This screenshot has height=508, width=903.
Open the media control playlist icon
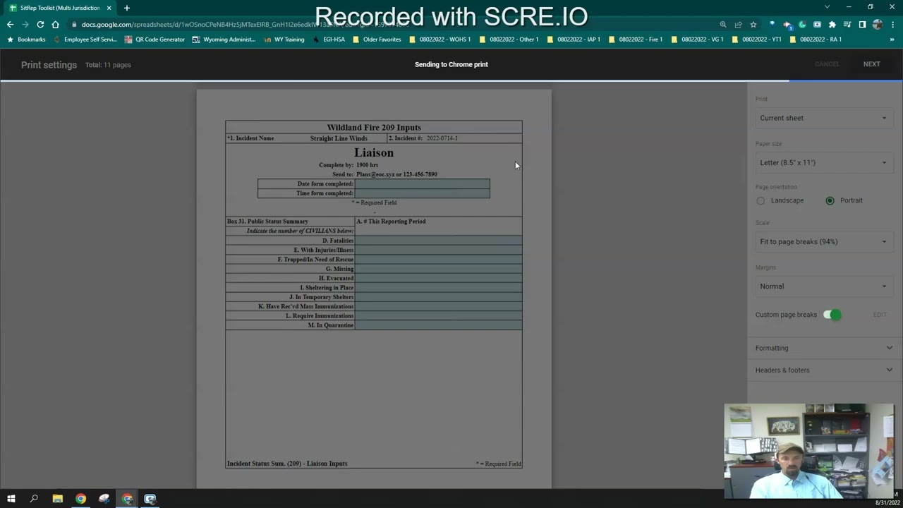click(847, 25)
